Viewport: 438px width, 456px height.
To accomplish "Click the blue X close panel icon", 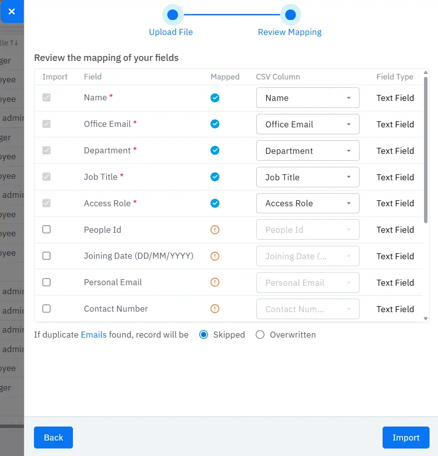I will tap(11, 11).
